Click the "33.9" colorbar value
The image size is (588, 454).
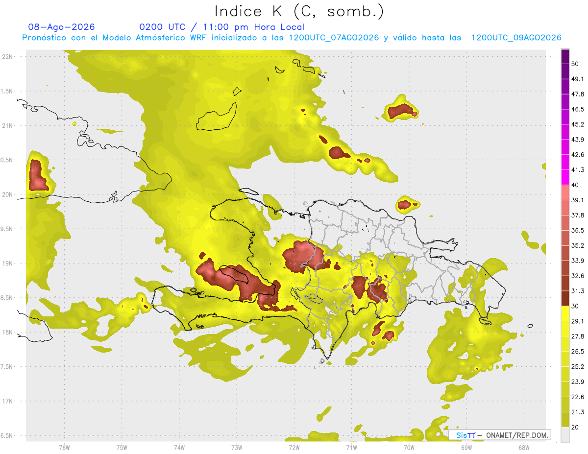tap(578, 261)
